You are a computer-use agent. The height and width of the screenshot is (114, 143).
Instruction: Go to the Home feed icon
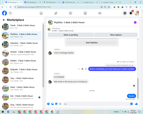point(41,13)
